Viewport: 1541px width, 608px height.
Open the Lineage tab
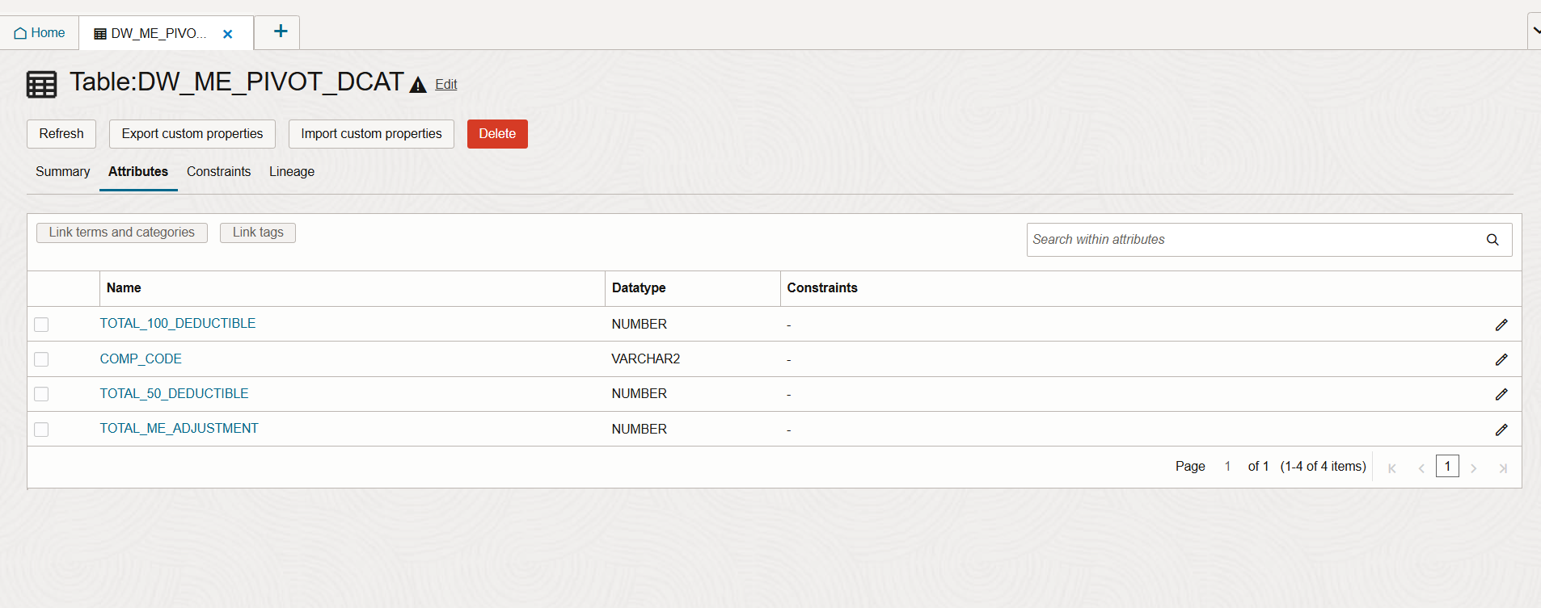(x=292, y=172)
